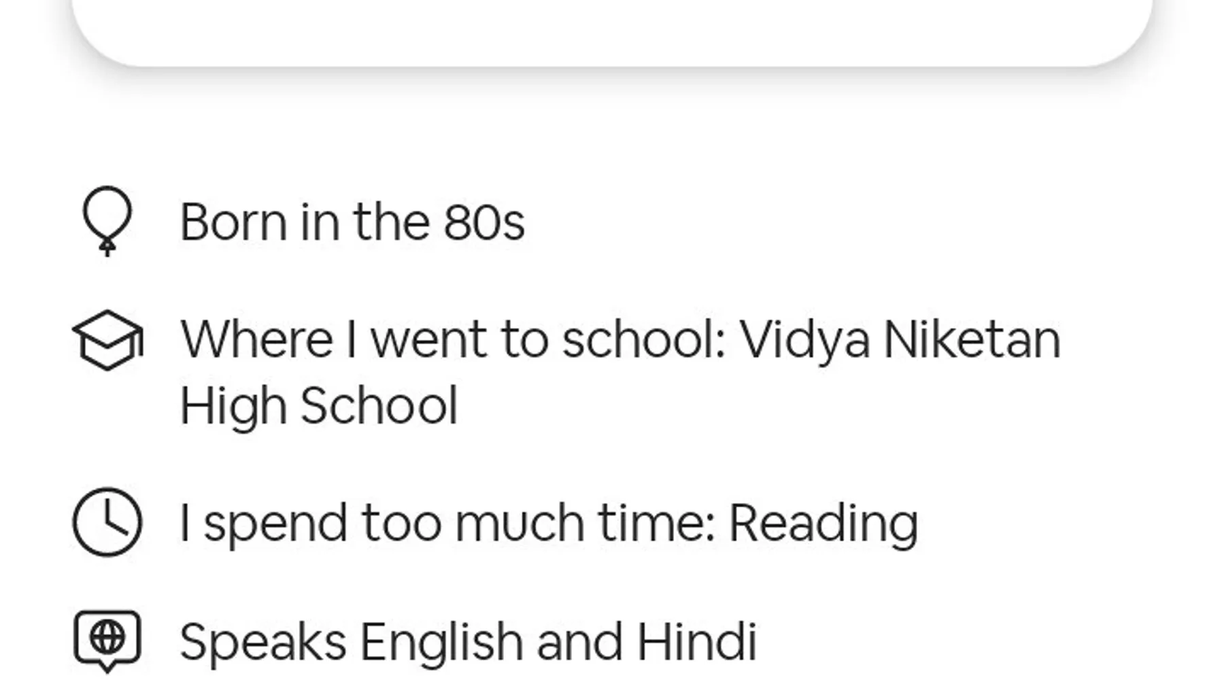Click the 'High School' second line text
Screen dimensions: 1224x680
(319, 406)
